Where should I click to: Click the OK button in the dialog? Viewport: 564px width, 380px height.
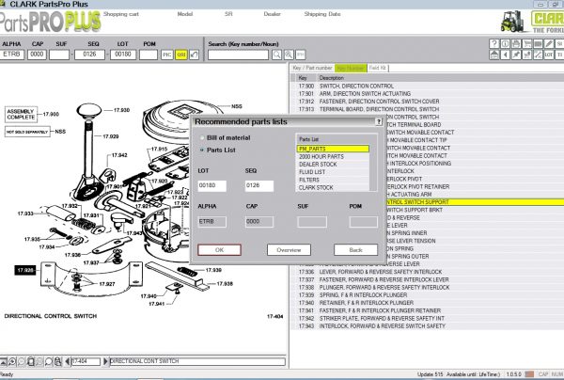click(x=219, y=250)
